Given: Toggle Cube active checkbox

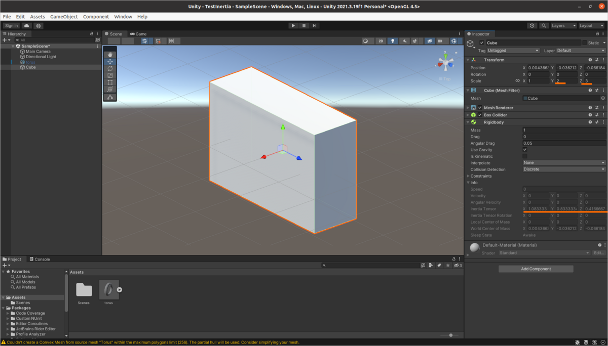Looking at the screenshot, I should coord(482,43).
